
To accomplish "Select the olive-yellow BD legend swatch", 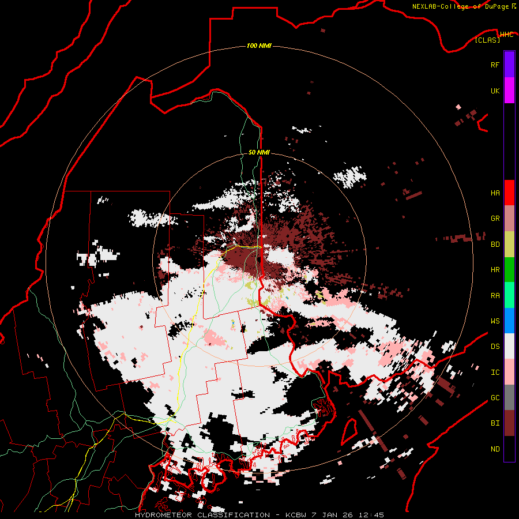I will tap(509, 244).
